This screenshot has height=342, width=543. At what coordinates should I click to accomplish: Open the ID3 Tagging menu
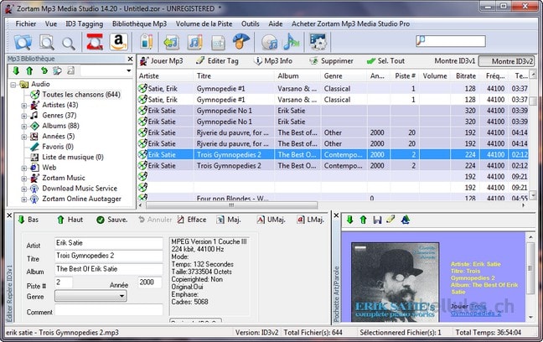pyautogui.click(x=84, y=24)
